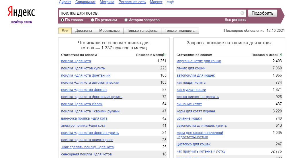
Task: Select the 'По словам' radio button
Action: (62, 20)
